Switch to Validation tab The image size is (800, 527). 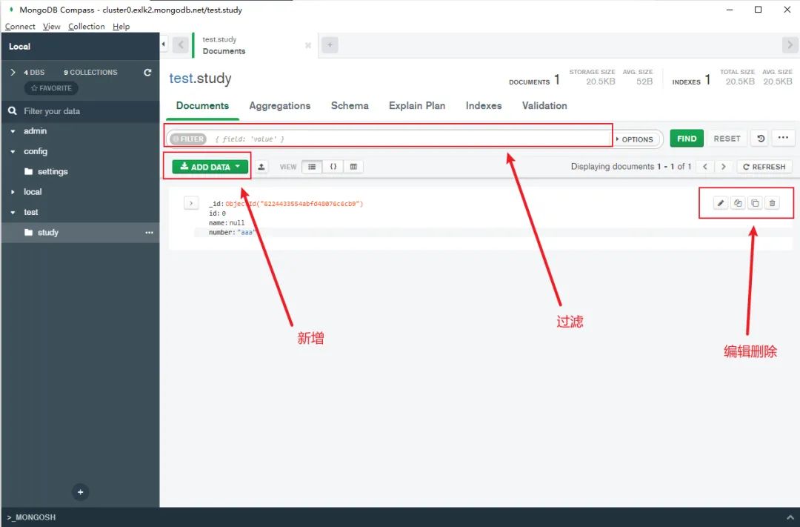coord(544,106)
